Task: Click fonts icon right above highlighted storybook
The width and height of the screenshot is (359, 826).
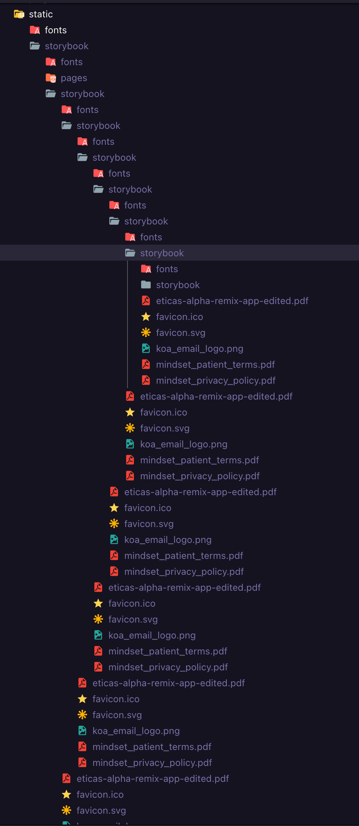Action: (x=130, y=237)
